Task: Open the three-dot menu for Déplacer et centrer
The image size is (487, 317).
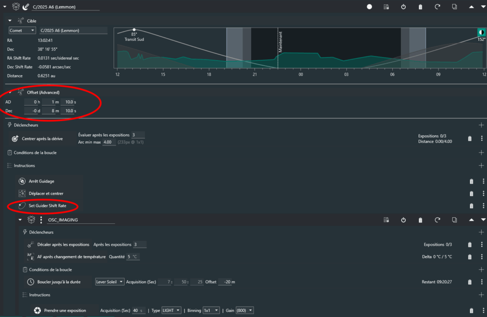Action: pyautogui.click(x=483, y=193)
